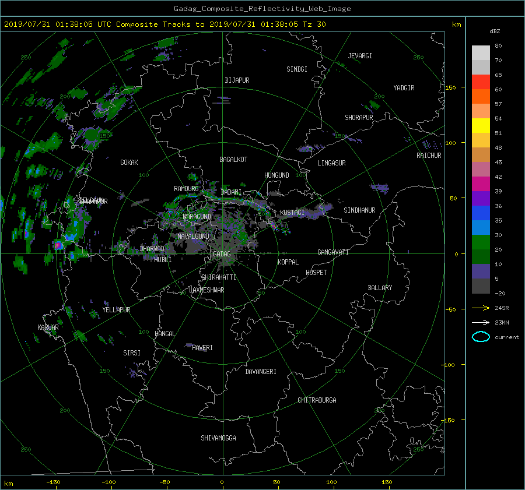Click the cyan current ellipse legend icon
This screenshot has width=525, height=490.
(x=481, y=337)
